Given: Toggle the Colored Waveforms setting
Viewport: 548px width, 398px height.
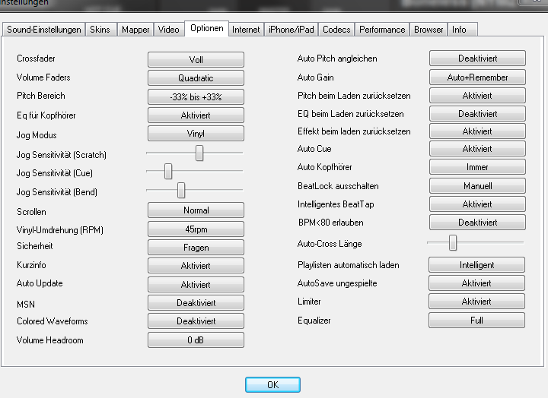Looking at the screenshot, I should coord(196,321).
